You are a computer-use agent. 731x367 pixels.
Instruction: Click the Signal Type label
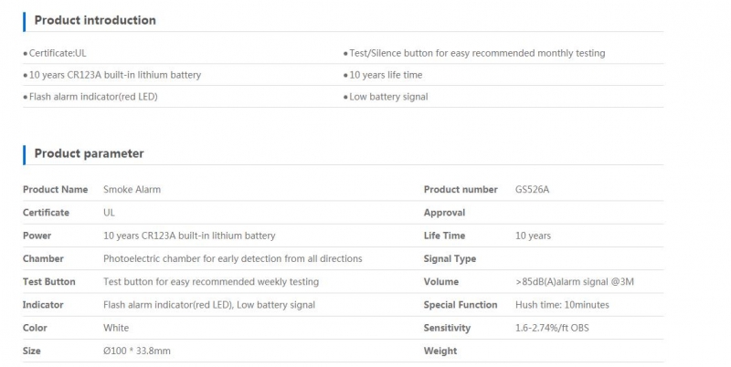(450, 259)
